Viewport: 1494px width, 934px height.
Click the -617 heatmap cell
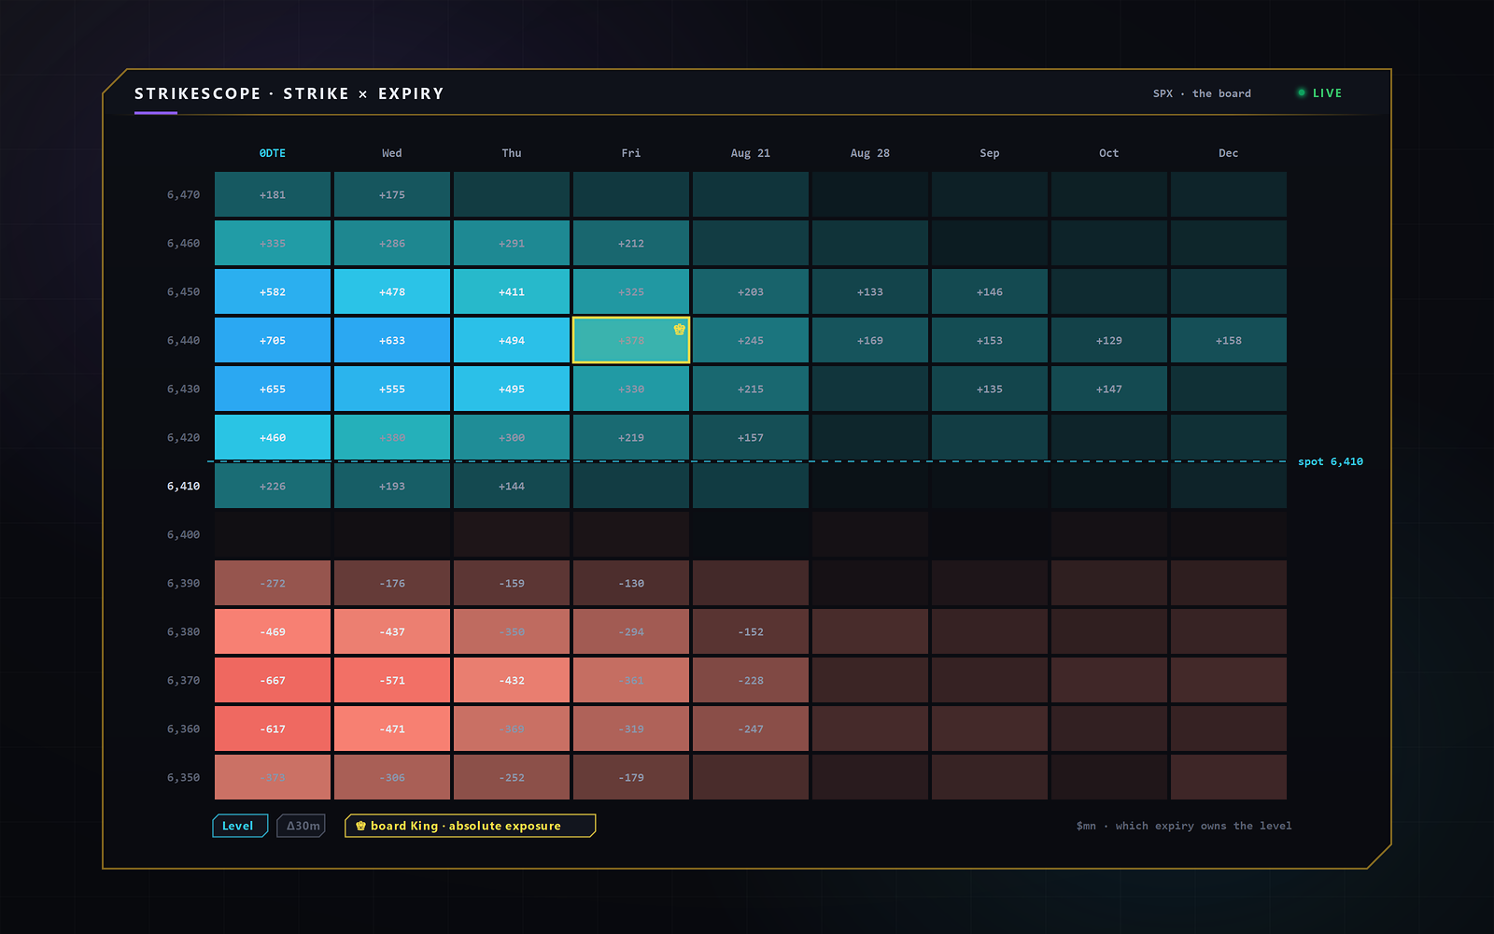point(273,729)
